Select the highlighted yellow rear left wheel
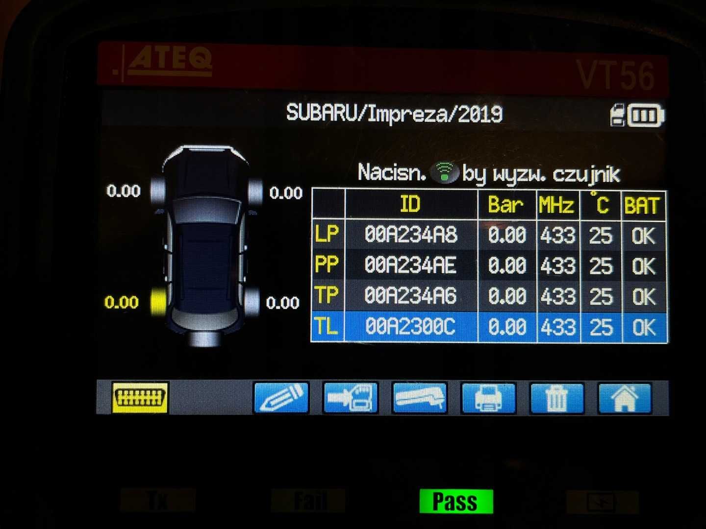The width and height of the screenshot is (706, 529). click(158, 301)
